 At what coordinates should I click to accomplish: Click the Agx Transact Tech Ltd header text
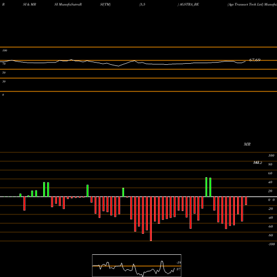click(245, 4)
